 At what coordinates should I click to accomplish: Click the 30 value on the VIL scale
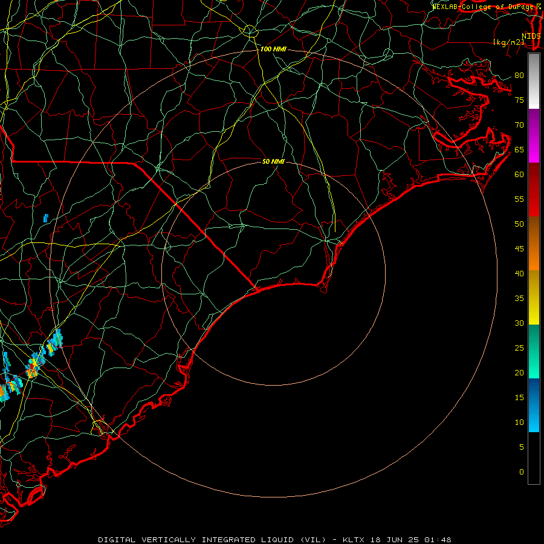coord(519,323)
